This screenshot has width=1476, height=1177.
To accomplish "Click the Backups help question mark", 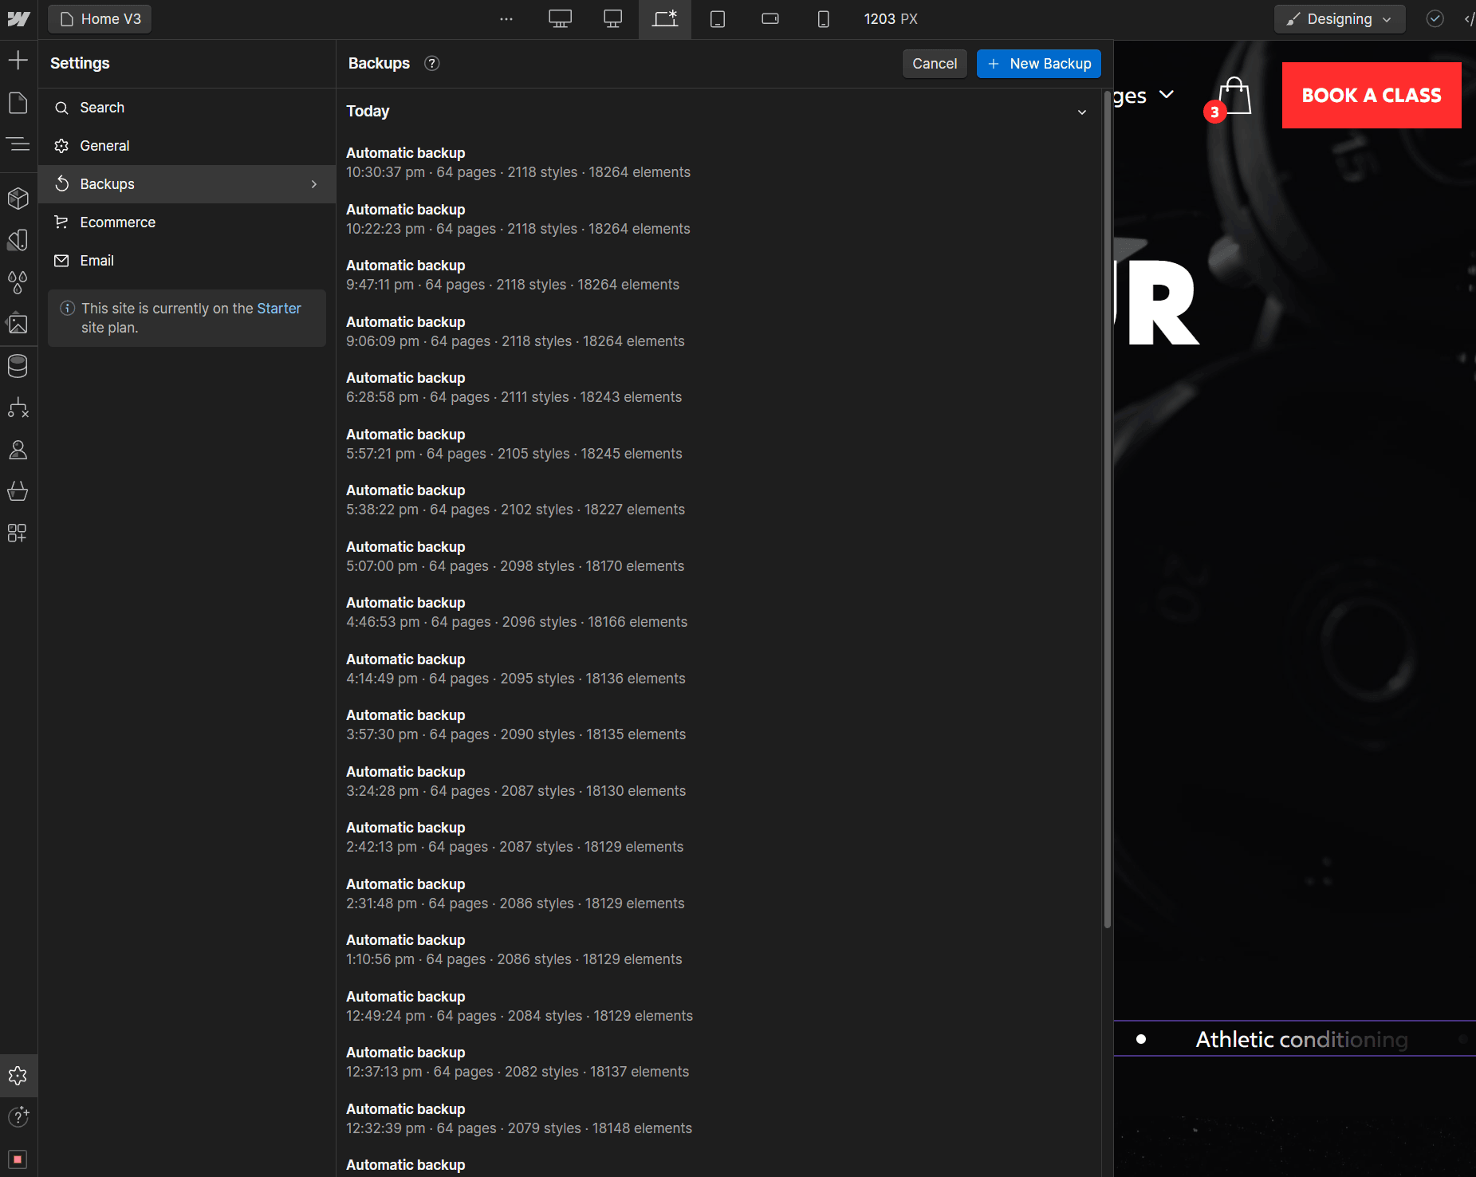I will tap(432, 64).
